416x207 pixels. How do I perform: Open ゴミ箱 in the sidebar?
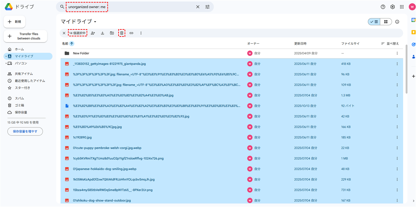click(x=19, y=105)
